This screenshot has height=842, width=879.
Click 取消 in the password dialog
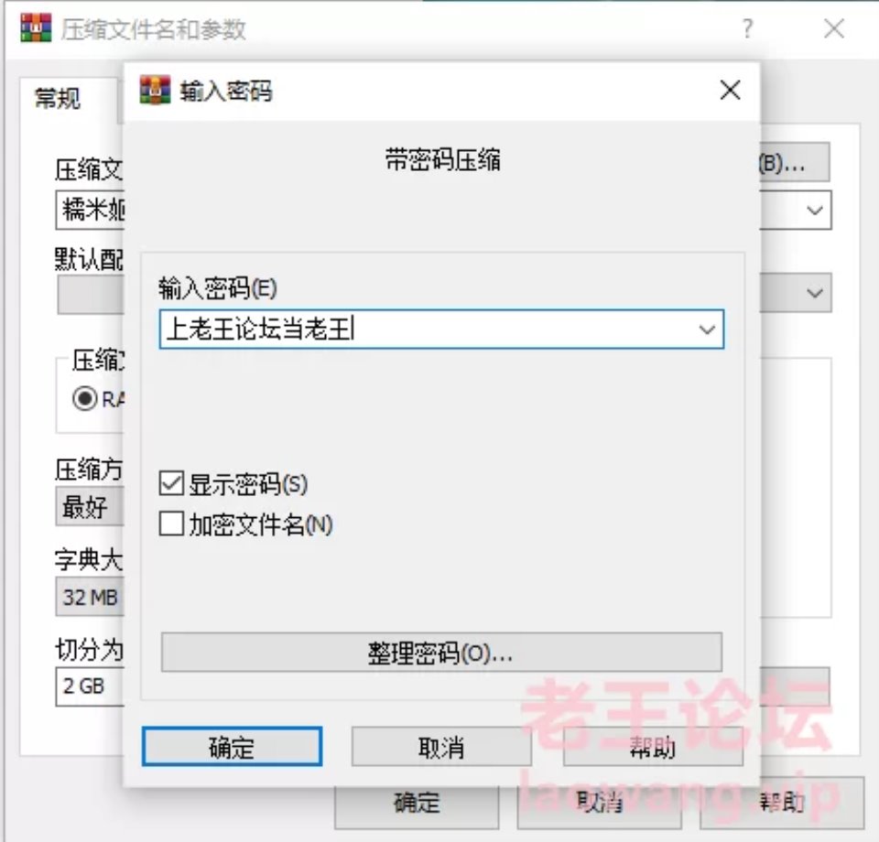pos(441,747)
